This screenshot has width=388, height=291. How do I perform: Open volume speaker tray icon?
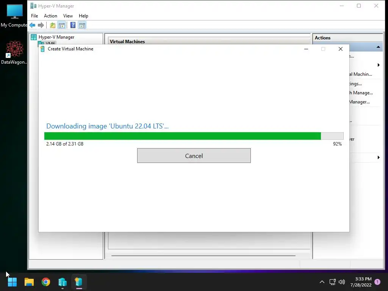tap(342, 282)
